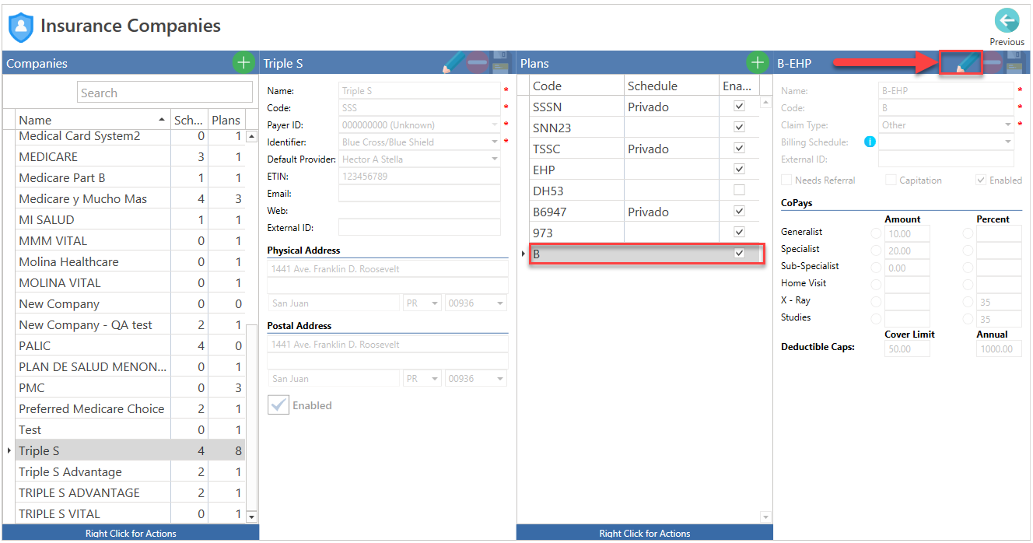Click Companies list scroll up arrow
Image resolution: width=1033 pixels, height=543 pixels.
click(x=251, y=136)
